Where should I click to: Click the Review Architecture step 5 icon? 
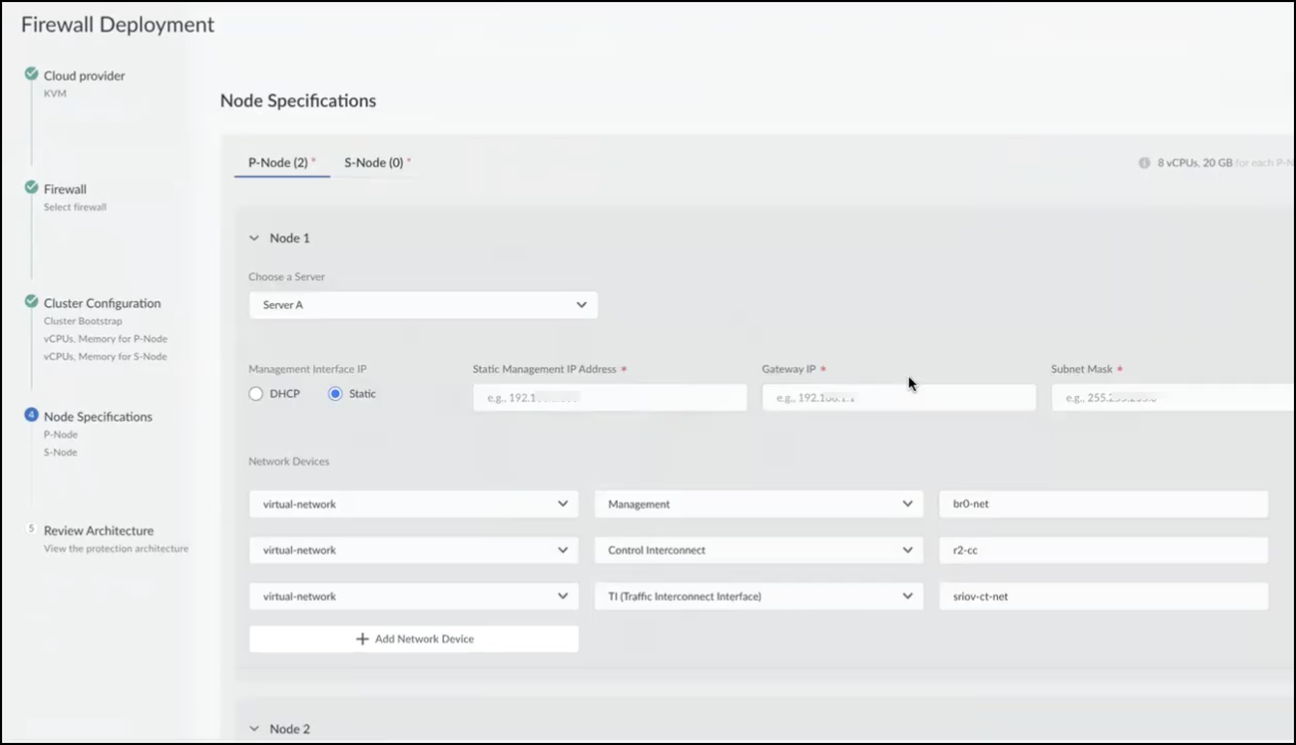pyautogui.click(x=31, y=529)
